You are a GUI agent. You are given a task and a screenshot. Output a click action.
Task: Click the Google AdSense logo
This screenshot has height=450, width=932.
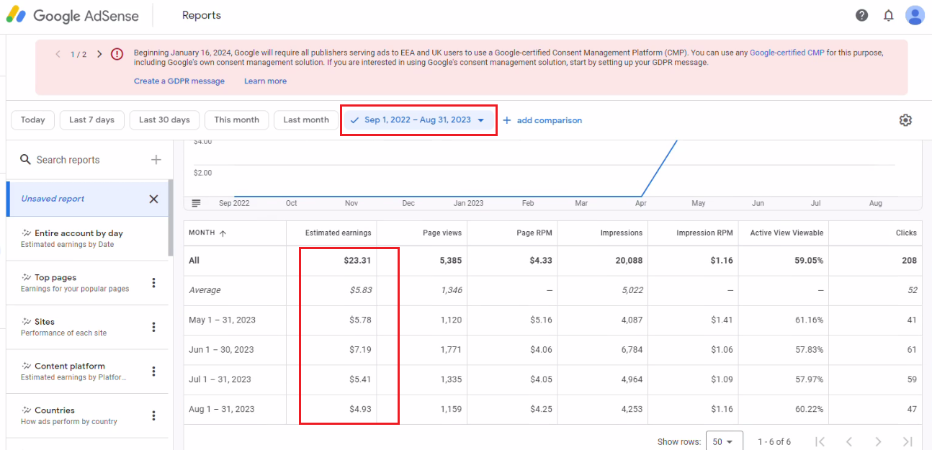72,15
